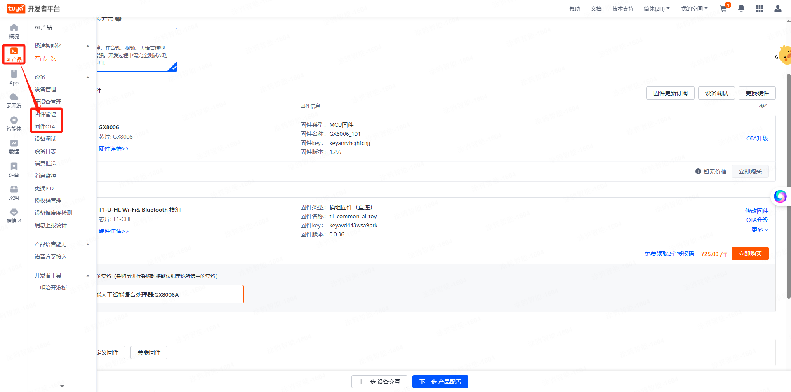Collapse the 开发者工具 menu section

tap(88, 275)
